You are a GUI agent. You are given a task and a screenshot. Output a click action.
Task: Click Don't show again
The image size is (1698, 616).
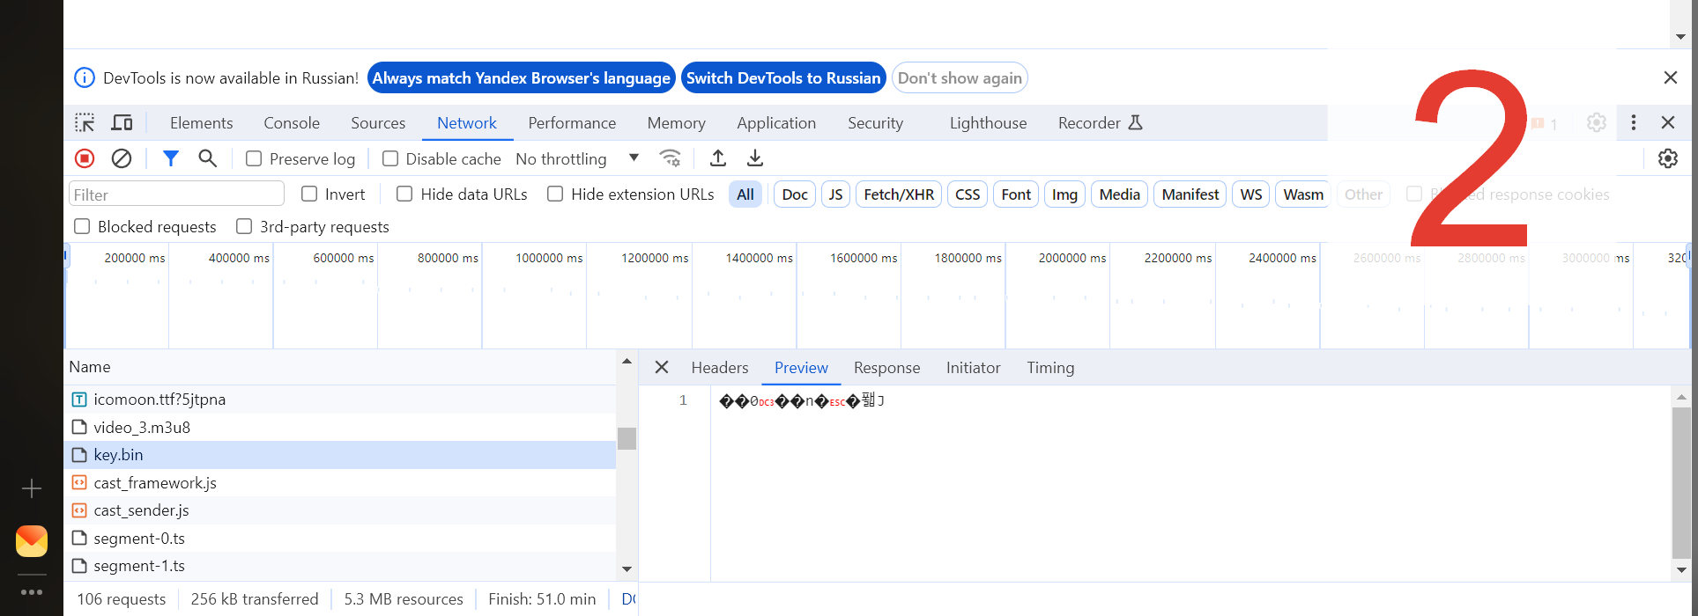click(960, 78)
